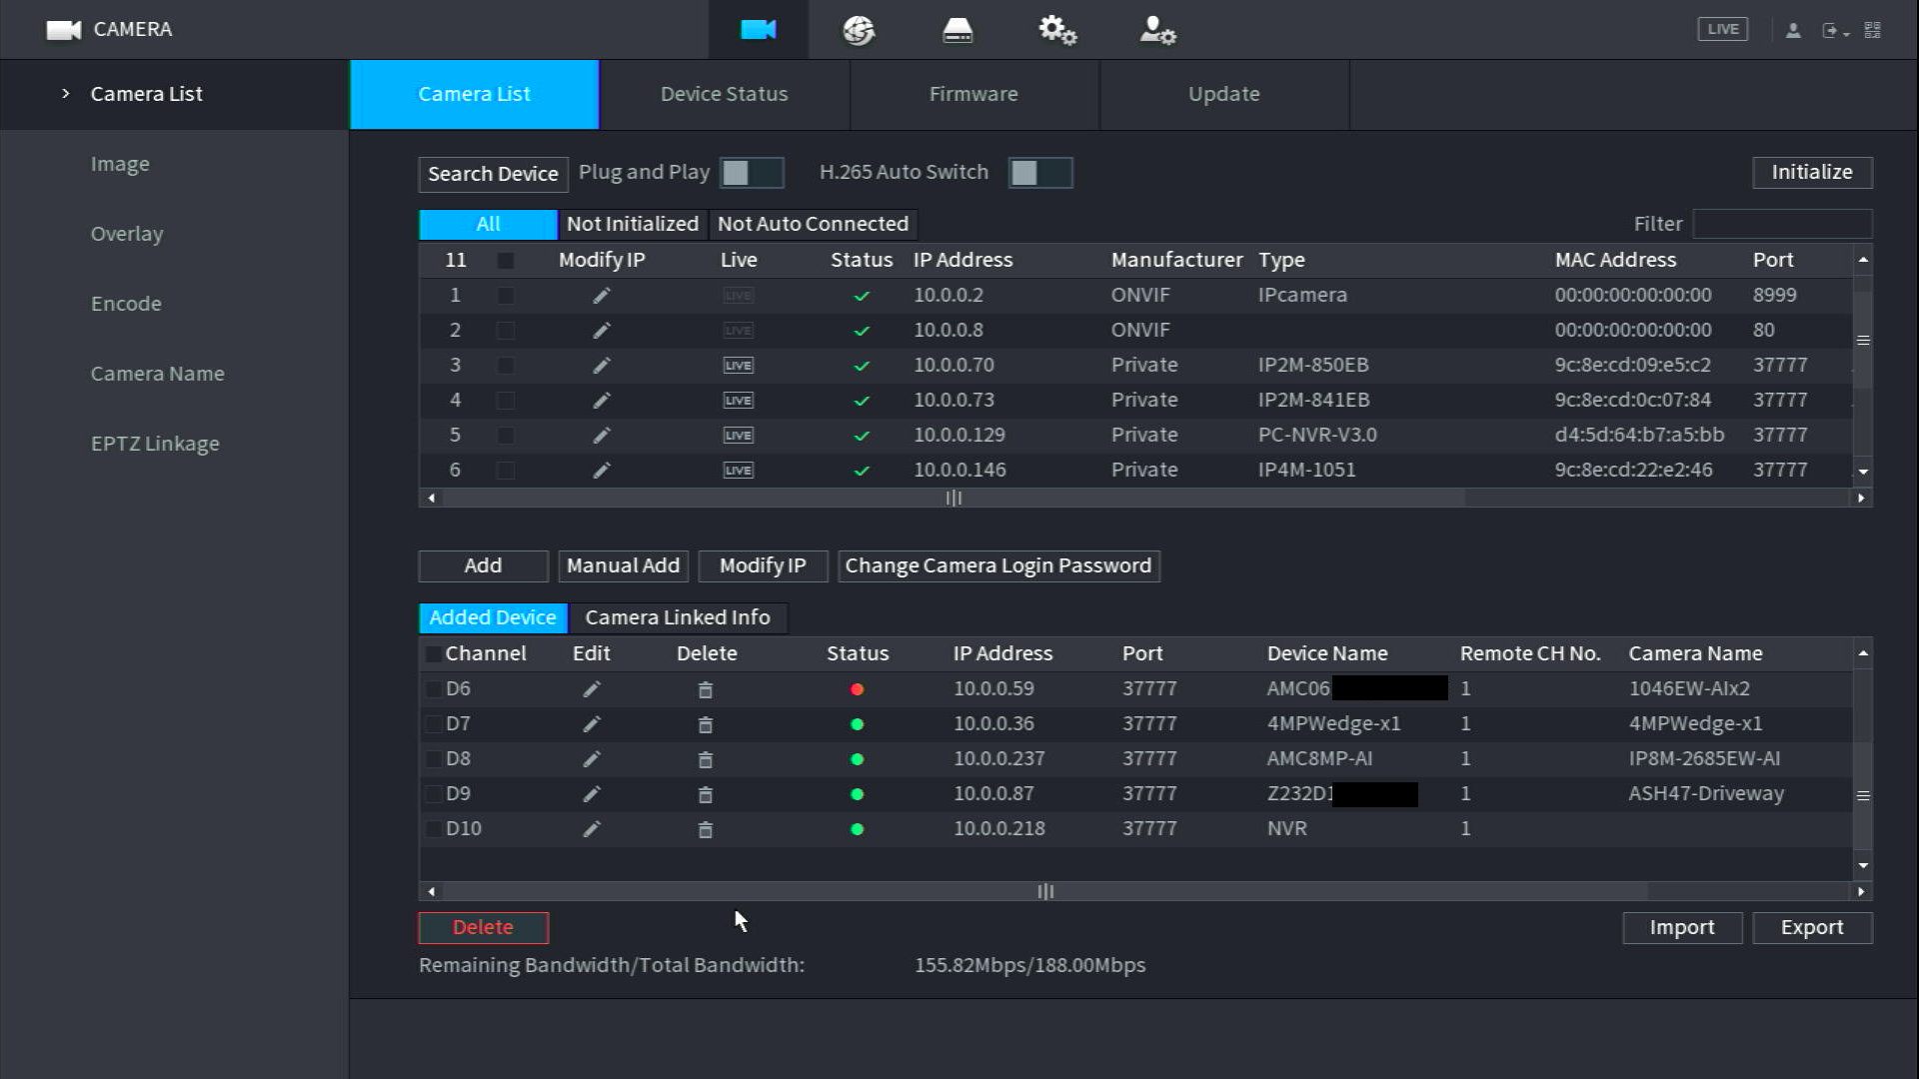Click the user profile icon at top right
Screen dimensions: 1919x1079
[1793, 30]
